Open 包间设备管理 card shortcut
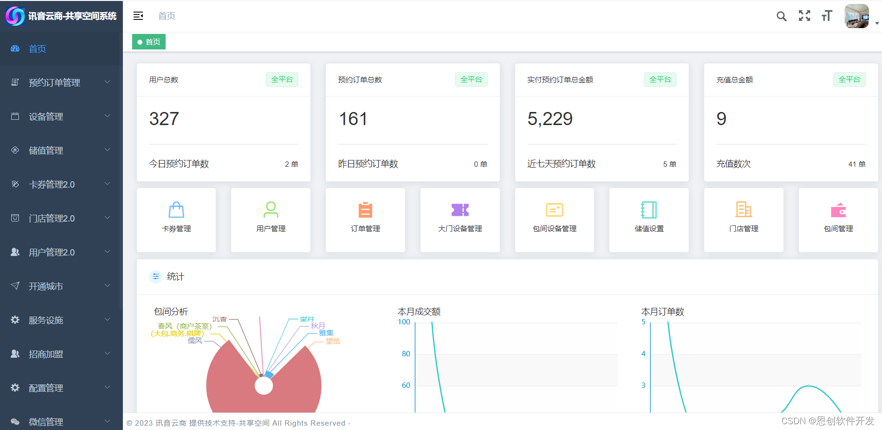Viewport: 882px width, 430px height. pyautogui.click(x=555, y=220)
